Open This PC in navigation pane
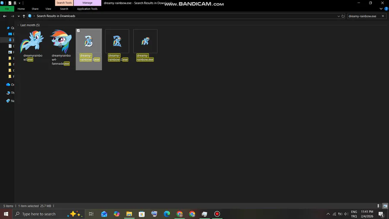This screenshot has width=389, height=219. [10, 93]
